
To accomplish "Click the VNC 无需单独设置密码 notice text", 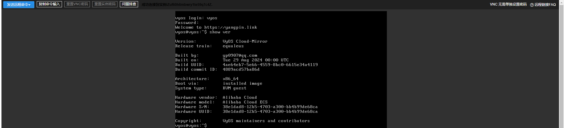I will [508, 4].
